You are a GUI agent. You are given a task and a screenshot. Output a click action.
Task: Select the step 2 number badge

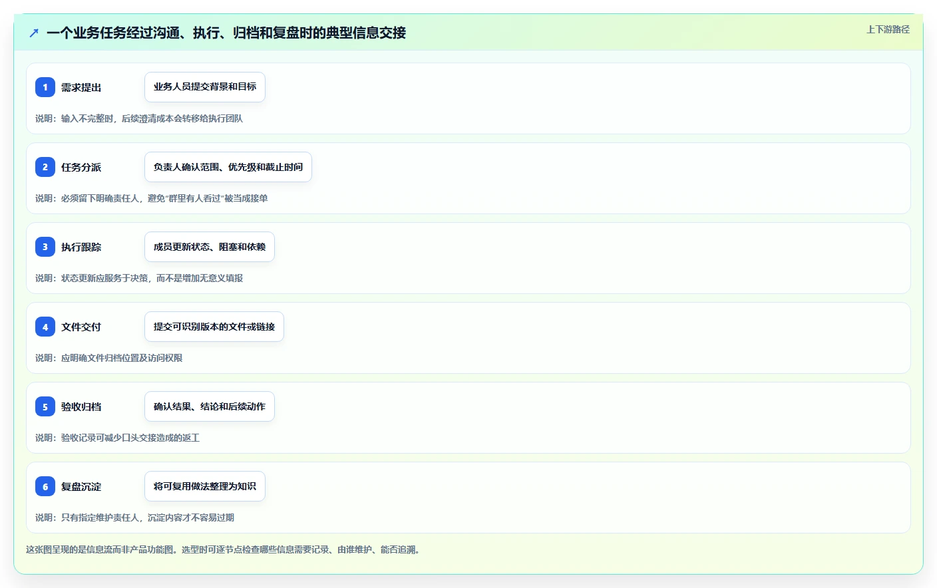[45, 167]
